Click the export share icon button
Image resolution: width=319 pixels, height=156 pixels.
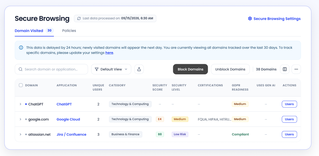click(x=139, y=69)
